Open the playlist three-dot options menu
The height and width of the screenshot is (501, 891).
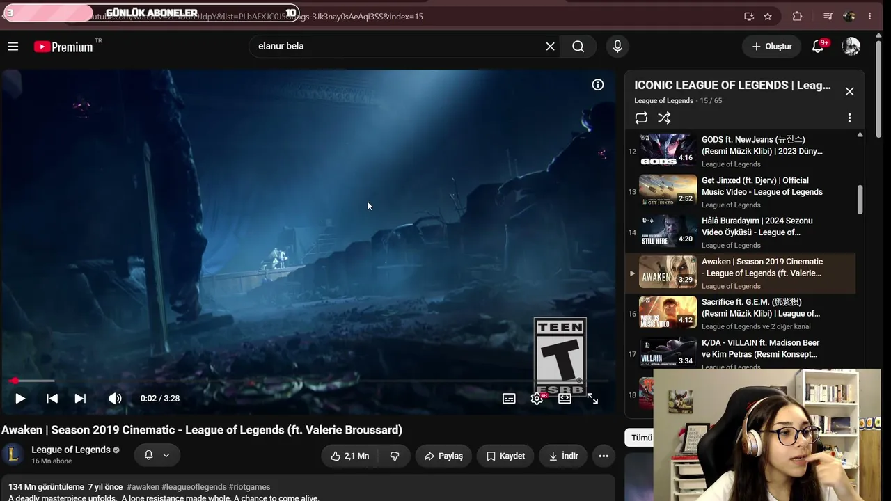pos(849,118)
